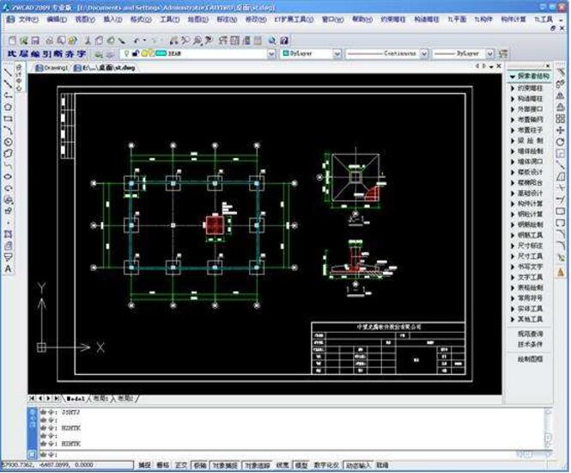Toggle 动态输入 dynamic input in status bar
The width and height of the screenshot is (571, 473).
tap(358, 465)
